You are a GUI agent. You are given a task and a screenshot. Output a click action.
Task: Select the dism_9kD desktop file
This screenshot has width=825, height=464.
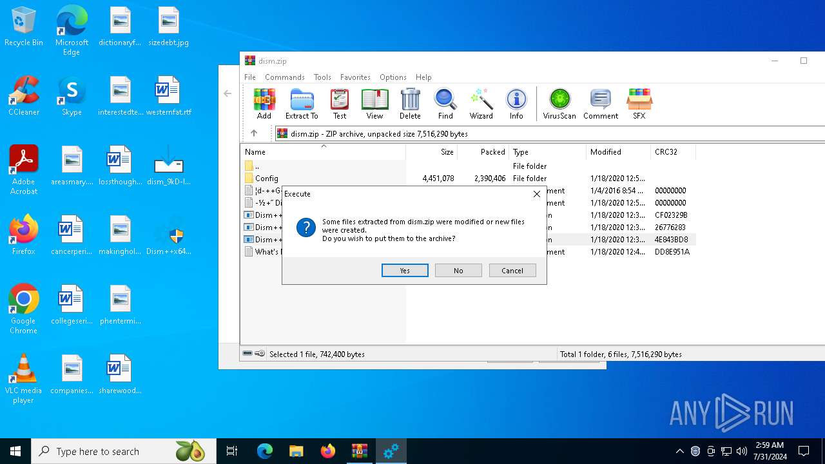point(168,166)
